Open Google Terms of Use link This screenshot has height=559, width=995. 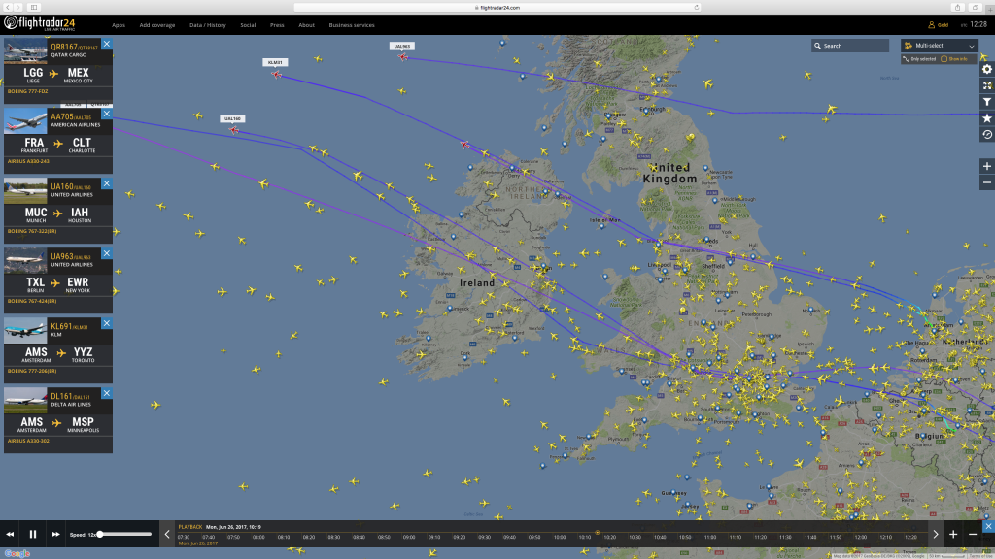click(x=979, y=556)
